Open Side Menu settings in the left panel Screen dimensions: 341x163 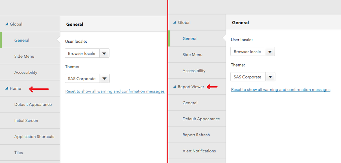[24, 57]
